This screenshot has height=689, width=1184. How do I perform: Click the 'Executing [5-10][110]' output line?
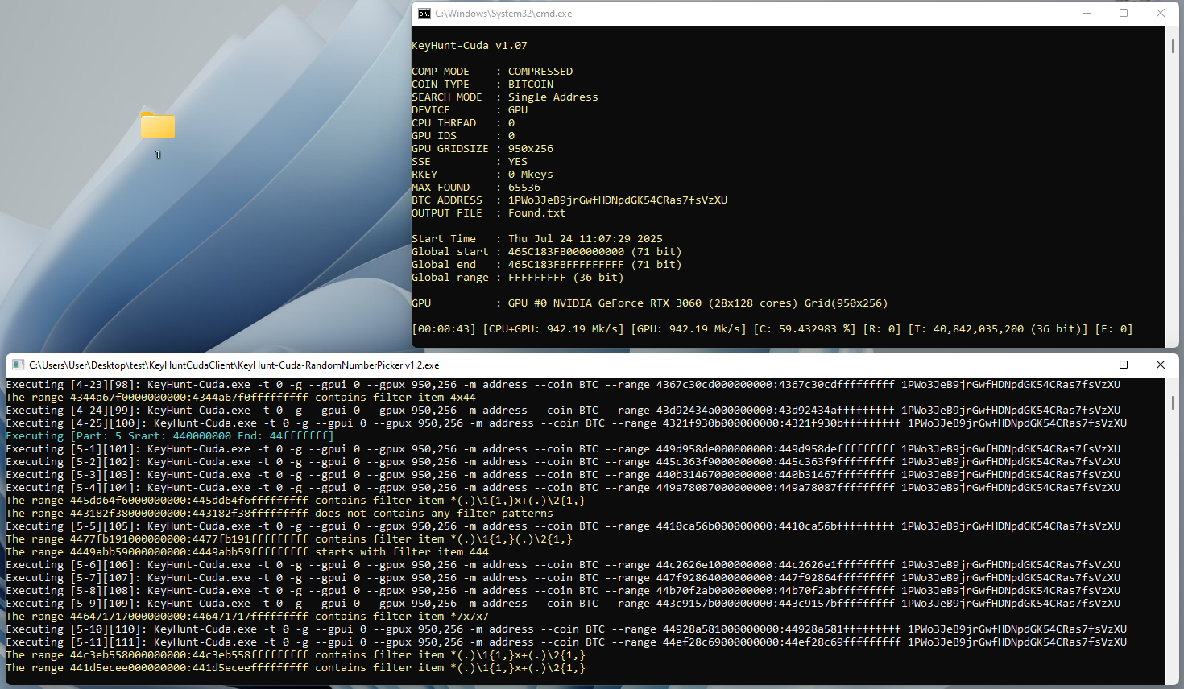566,629
